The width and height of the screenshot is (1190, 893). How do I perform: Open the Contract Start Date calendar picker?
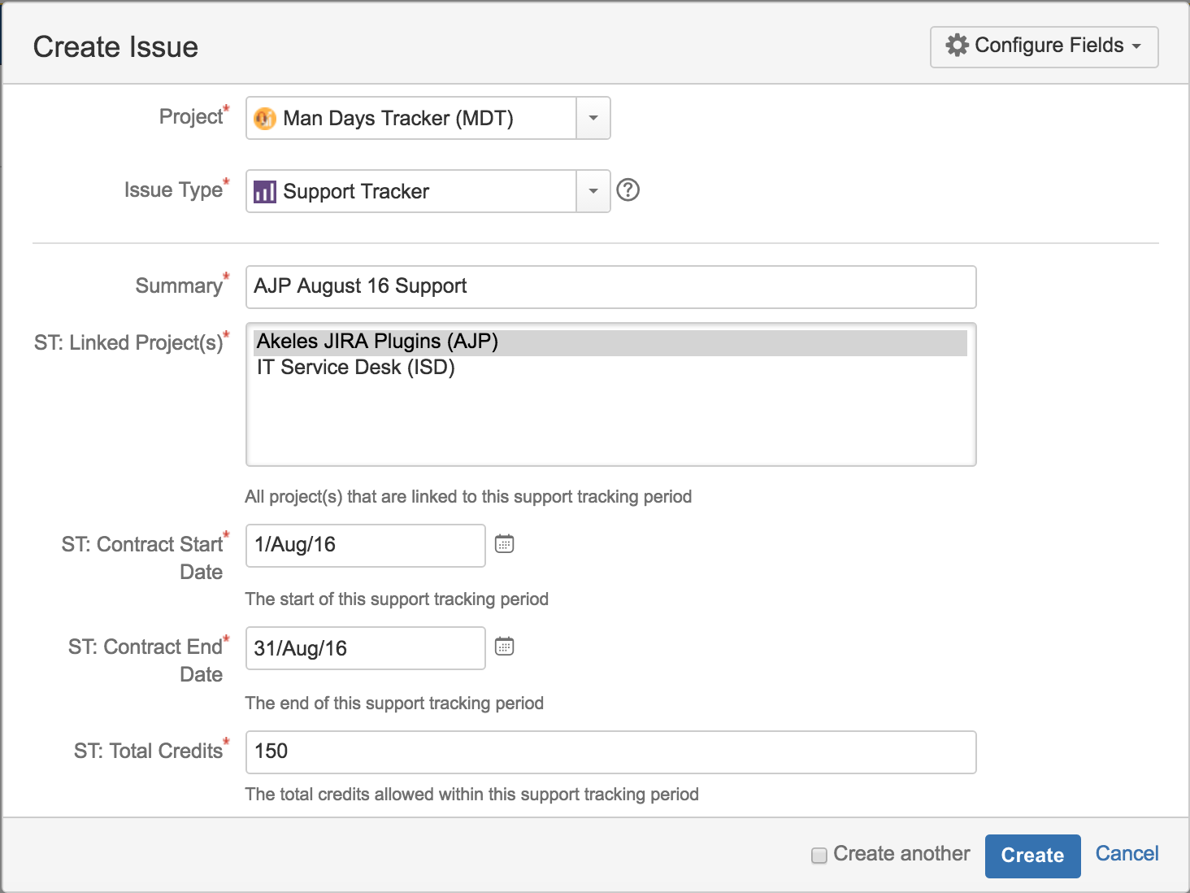pos(505,544)
